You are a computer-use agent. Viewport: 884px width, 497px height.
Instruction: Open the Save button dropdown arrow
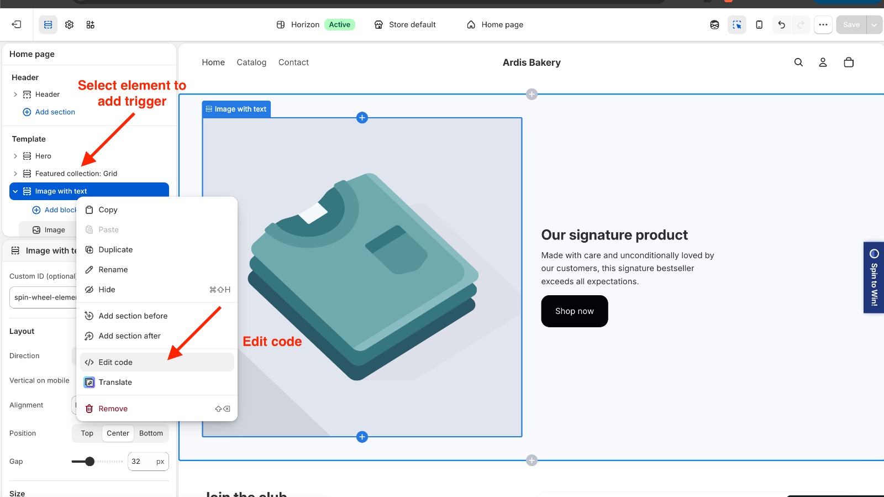point(874,24)
